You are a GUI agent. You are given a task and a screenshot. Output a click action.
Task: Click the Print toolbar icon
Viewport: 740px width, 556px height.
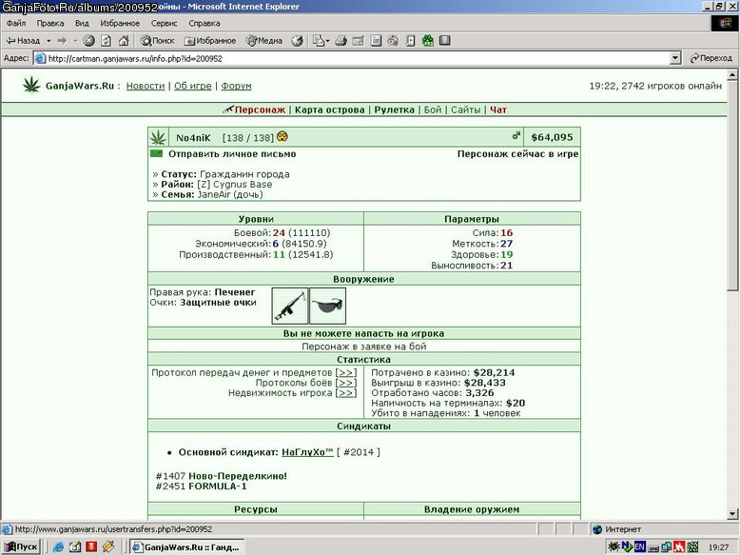(x=341, y=41)
